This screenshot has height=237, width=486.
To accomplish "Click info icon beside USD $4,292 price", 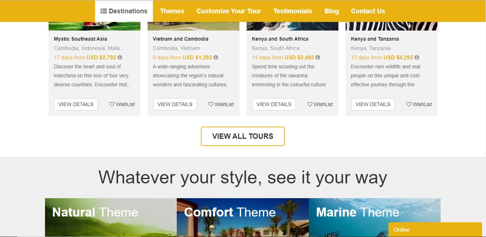I will point(417,58).
